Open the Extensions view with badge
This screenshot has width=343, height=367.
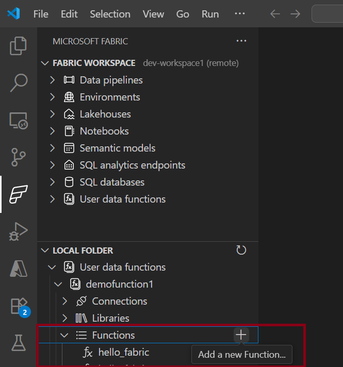click(x=20, y=307)
